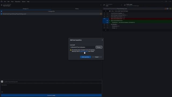172x97 pixels.
Task: Click the Add repository button
Action: [x=85, y=57]
